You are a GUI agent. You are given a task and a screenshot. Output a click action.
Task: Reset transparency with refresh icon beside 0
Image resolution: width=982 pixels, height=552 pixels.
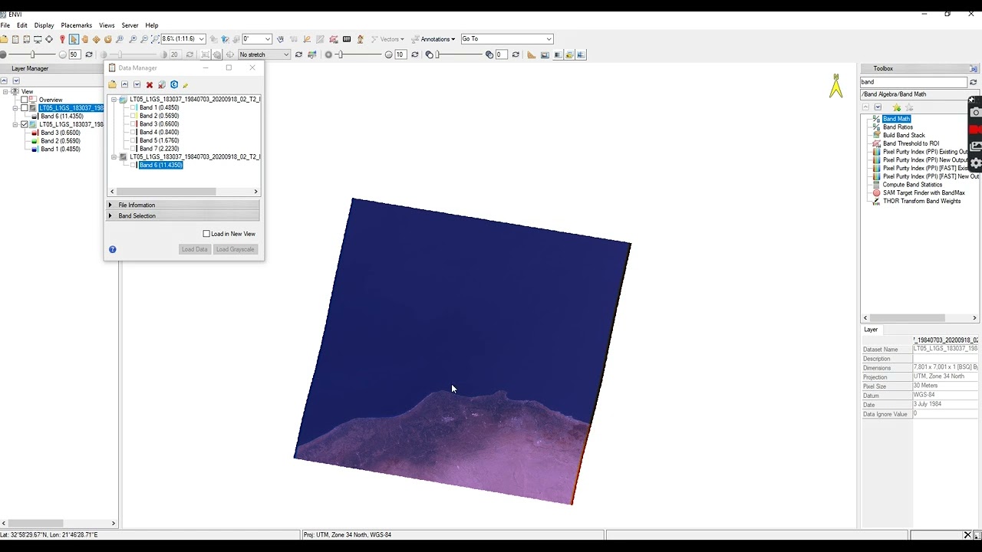tap(516, 54)
